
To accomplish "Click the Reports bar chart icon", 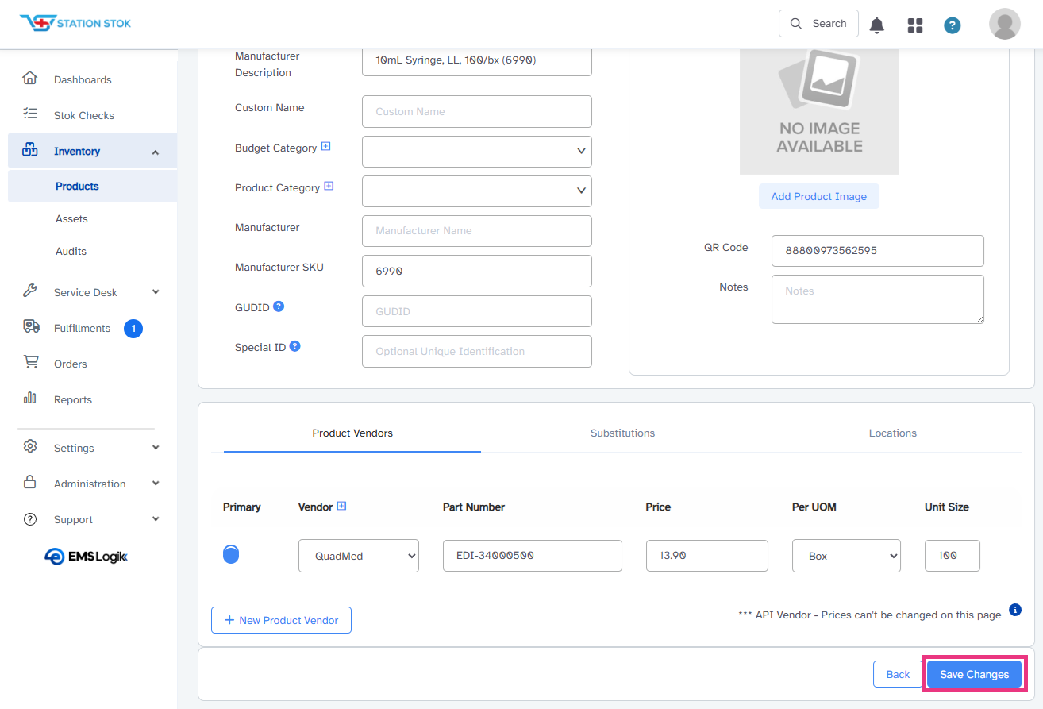I will [x=30, y=398].
